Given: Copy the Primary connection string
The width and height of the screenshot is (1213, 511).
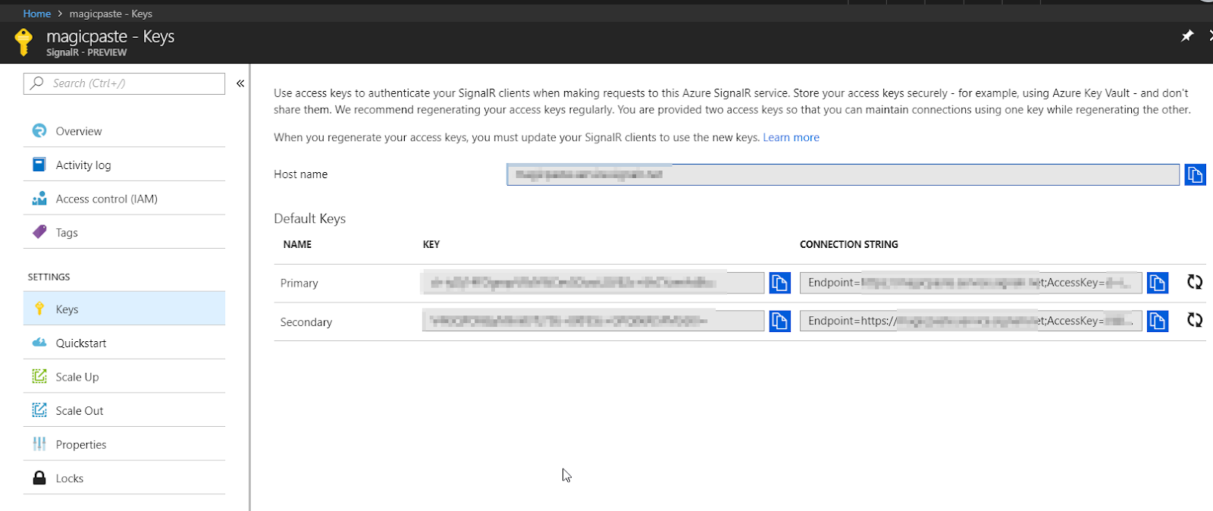Looking at the screenshot, I should 1157,283.
